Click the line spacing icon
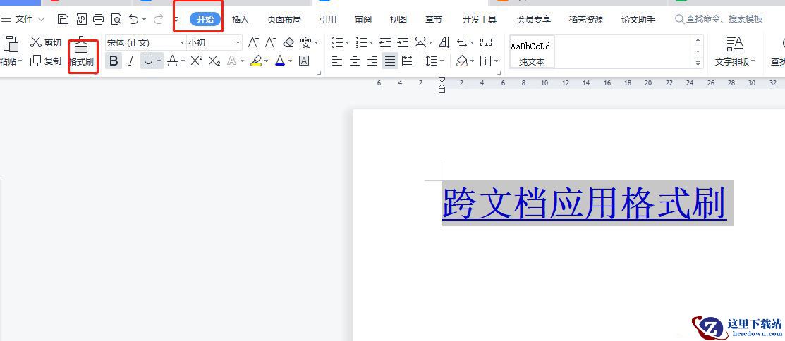Screen dimensions: 785x341 (x=431, y=61)
